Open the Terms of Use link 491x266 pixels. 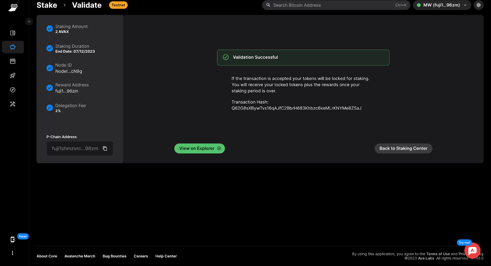coord(438,254)
